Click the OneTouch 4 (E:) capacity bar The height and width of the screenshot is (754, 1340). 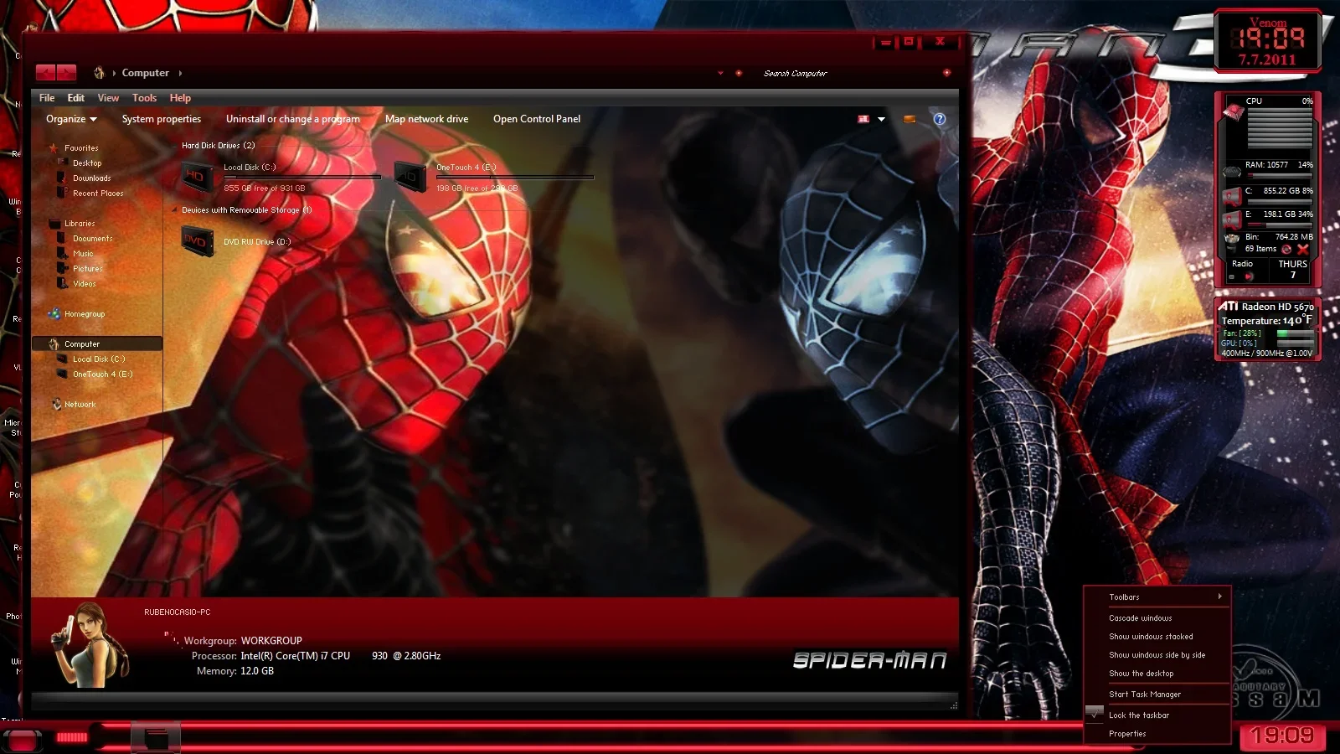515,178
